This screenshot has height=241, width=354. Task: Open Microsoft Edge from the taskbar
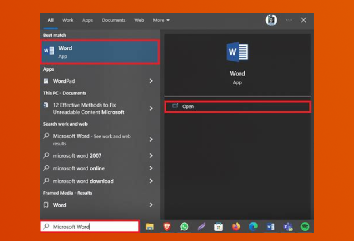[253, 227]
